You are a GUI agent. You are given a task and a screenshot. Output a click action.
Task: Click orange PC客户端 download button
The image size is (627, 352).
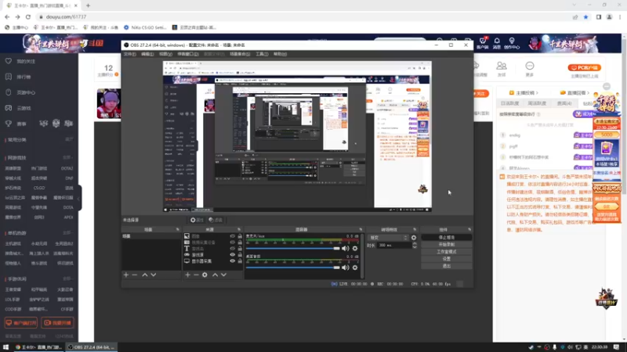(584, 68)
